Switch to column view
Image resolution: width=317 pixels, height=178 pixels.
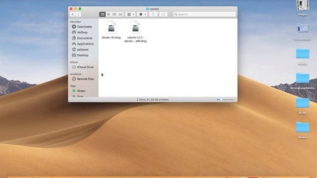[114, 14]
